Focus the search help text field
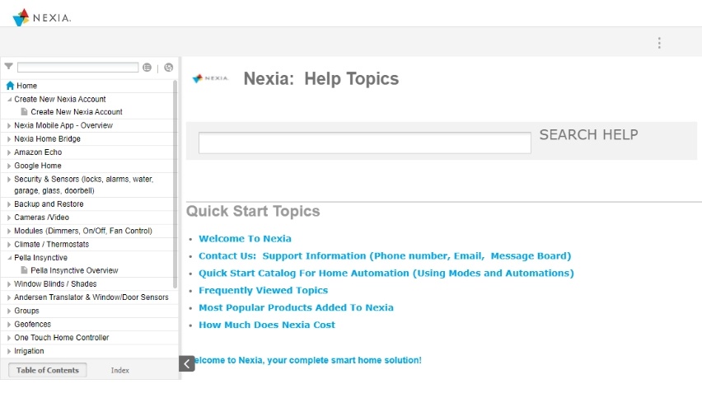702x398 pixels. [365, 143]
